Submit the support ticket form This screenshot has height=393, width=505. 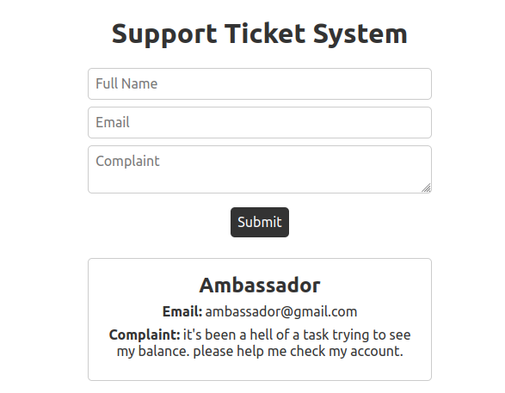[x=260, y=222]
